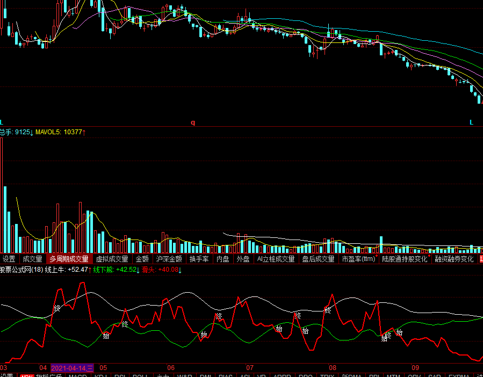The image size is (483, 377).
Task: Click the 07 month label on the time axis
Action: click(x=250, y=368)
